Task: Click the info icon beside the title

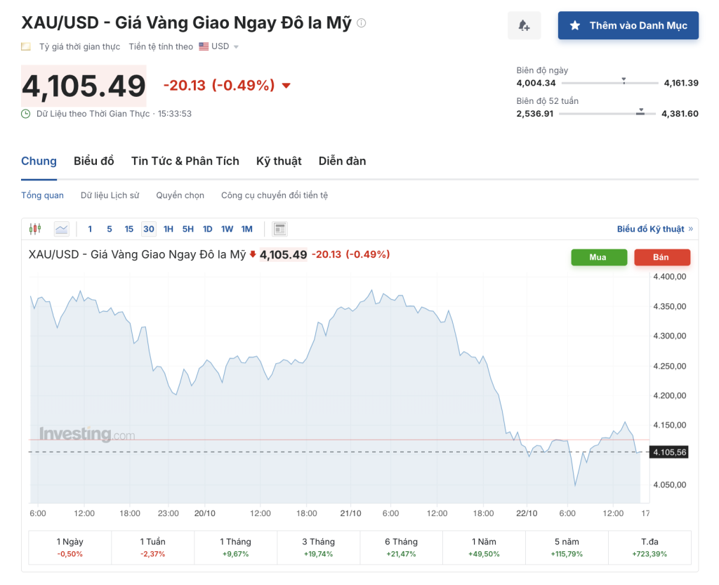Action: pos(362,23)
